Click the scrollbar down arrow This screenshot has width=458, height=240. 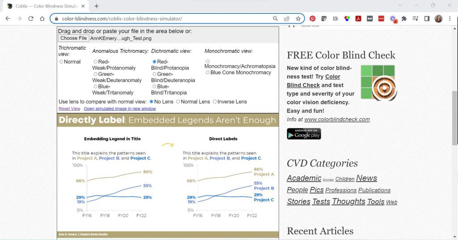(455, 237)
